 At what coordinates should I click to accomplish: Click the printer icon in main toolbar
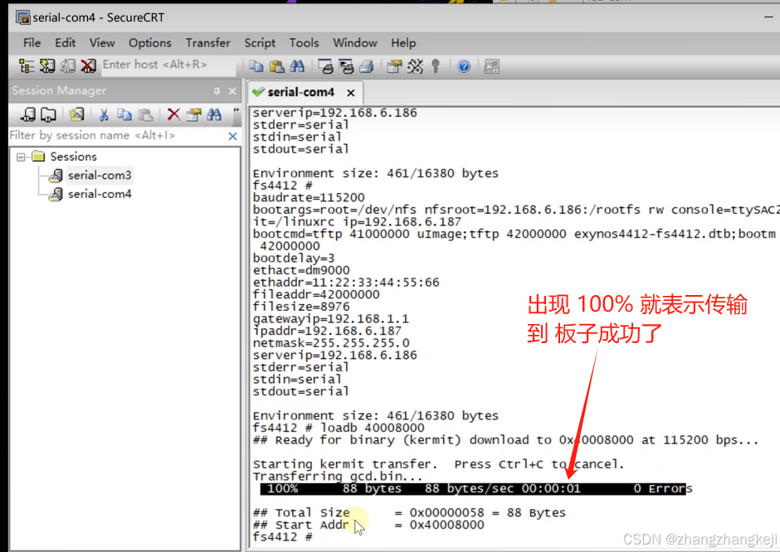[367, 66]
